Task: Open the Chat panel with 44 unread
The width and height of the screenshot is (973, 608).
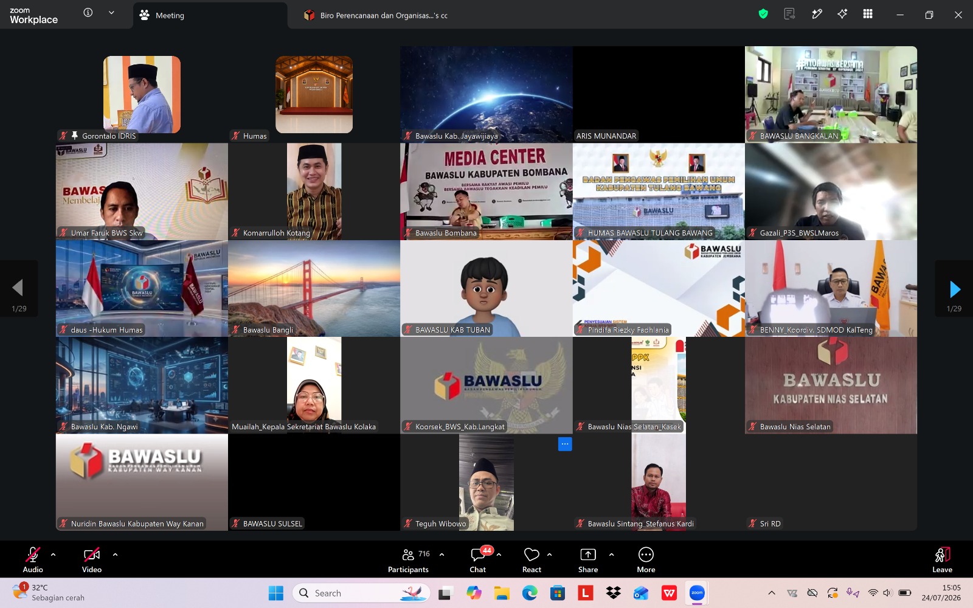Action: [x=478, y=554]
